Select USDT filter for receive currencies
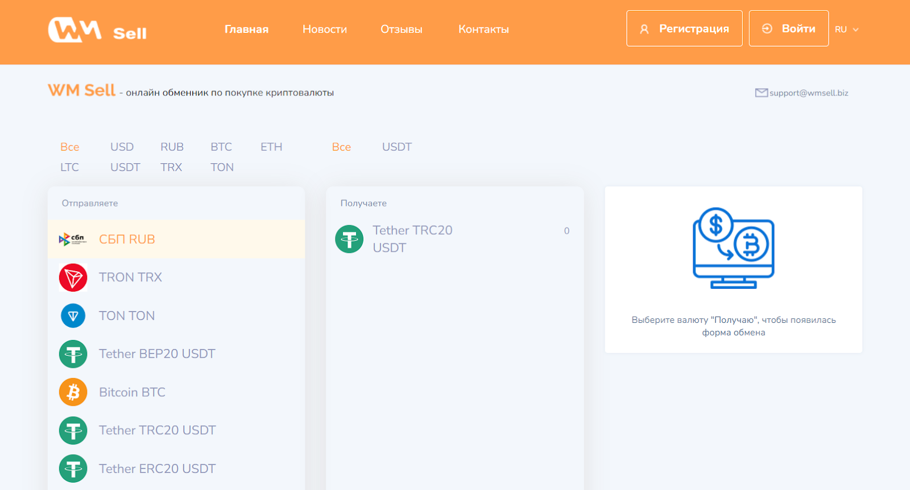The height and width of the screenshot is (490, 910). tap(396, 147)
